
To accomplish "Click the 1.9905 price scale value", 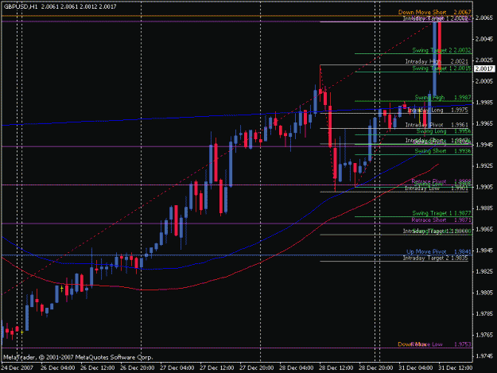I will coord(484,187).
